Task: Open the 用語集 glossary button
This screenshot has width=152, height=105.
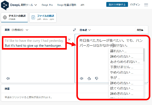Action: (140, 30)
